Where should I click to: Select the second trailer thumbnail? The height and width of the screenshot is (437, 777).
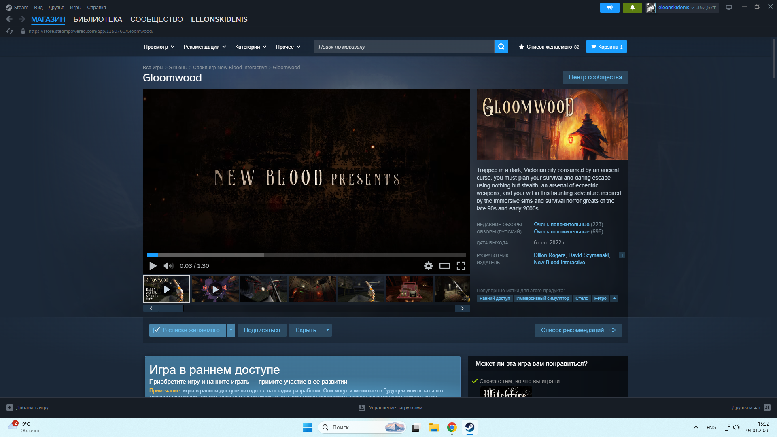pos(215,289)
